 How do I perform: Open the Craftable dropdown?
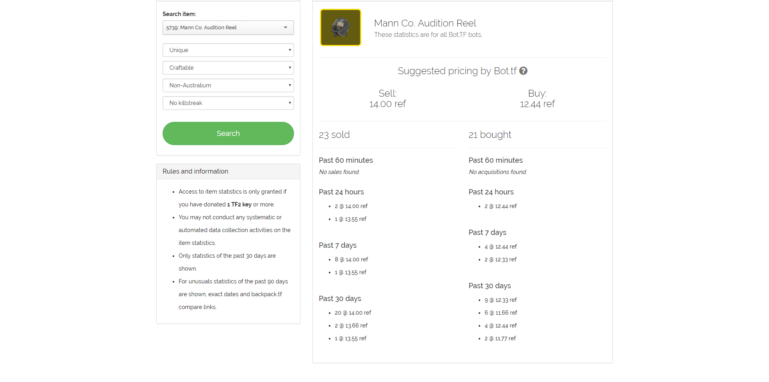[x=228, y=68]
